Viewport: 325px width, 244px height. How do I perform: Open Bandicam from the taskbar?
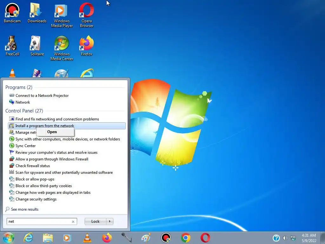pos(166,238)
